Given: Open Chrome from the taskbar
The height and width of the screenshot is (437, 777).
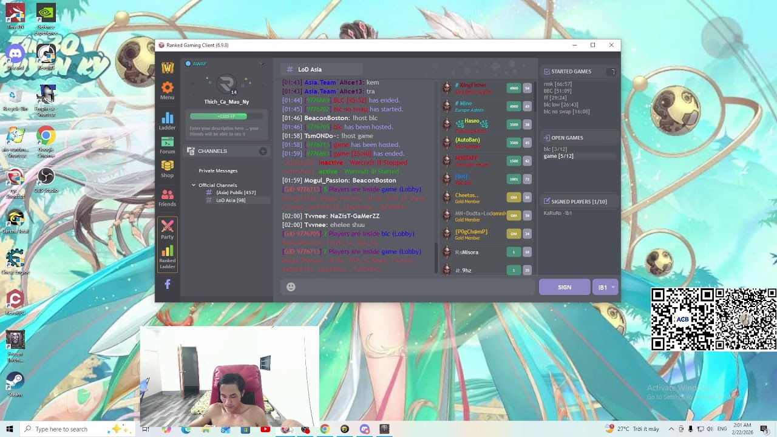Looking at the screenshot, I should 325,429.
